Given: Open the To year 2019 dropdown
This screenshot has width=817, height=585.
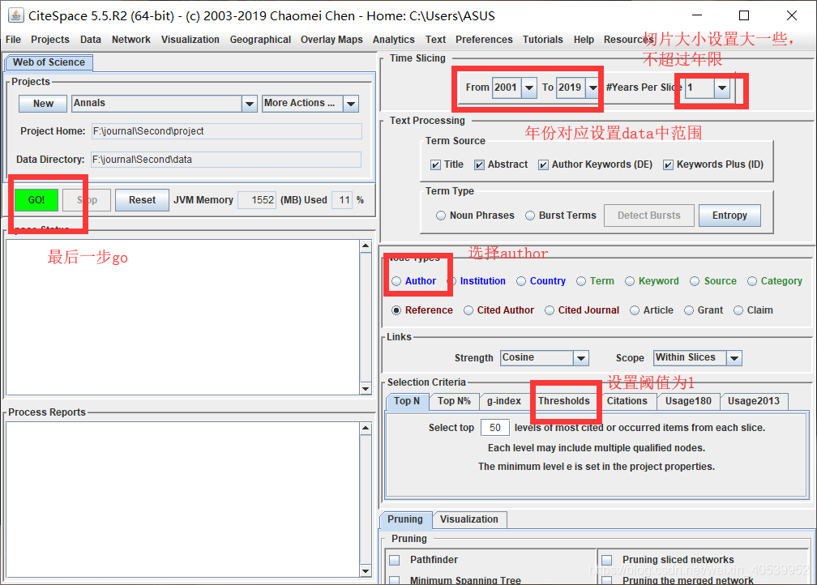Looking at the screenshot, I should (592, 88).
